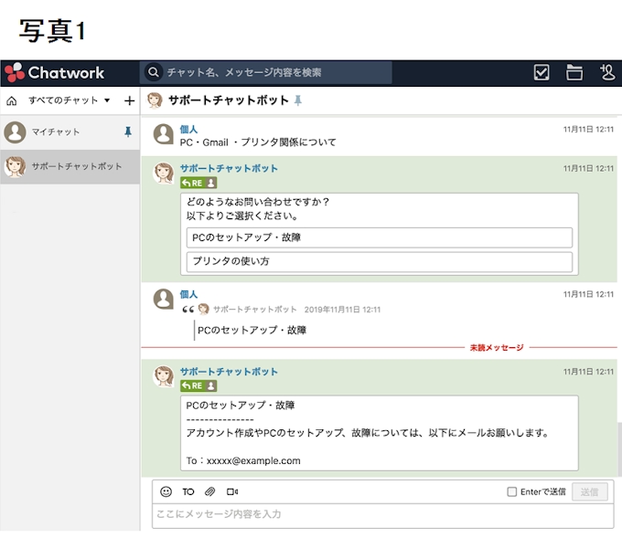Select マイチャット in chat list

click(56, 132)
